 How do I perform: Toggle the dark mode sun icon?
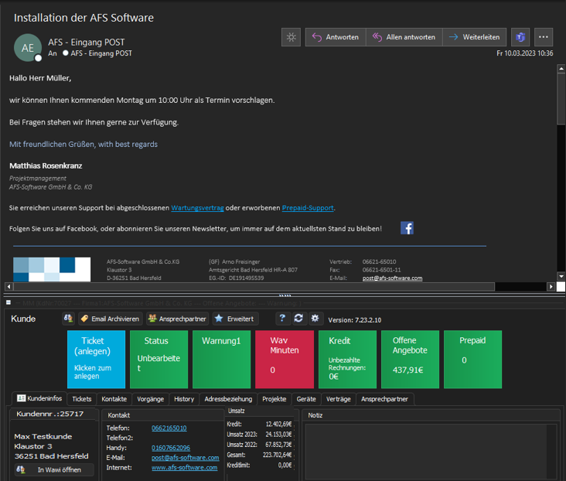291,37
